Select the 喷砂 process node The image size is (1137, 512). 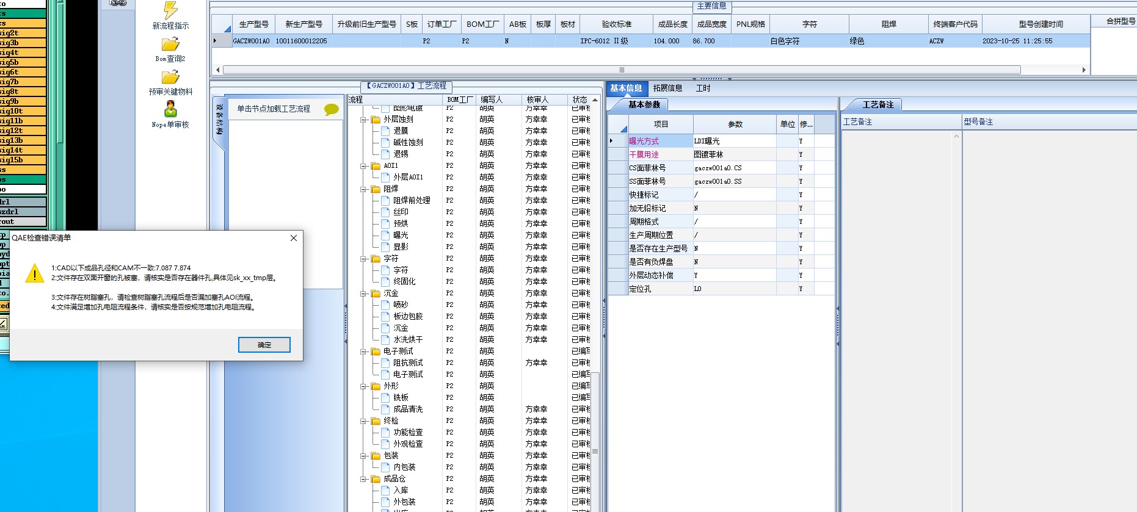click(401, 305)
